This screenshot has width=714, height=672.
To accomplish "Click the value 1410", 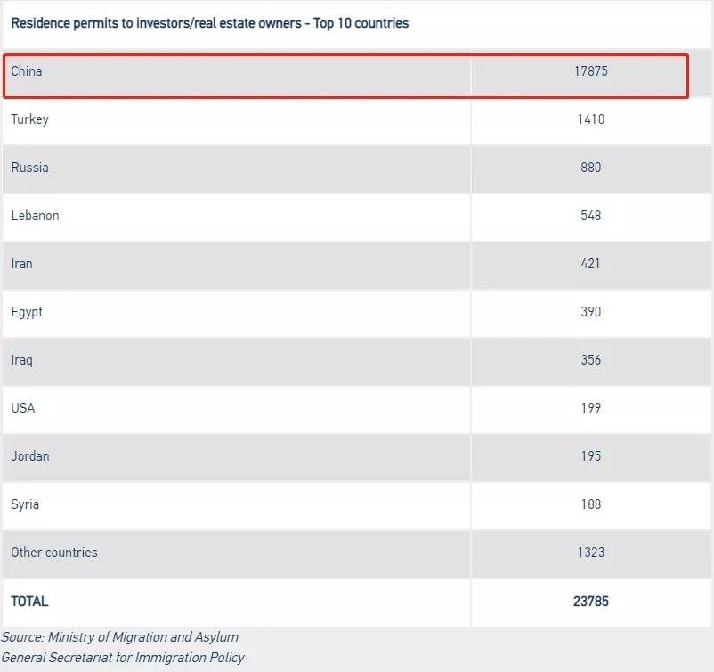I will coord(590,119).
